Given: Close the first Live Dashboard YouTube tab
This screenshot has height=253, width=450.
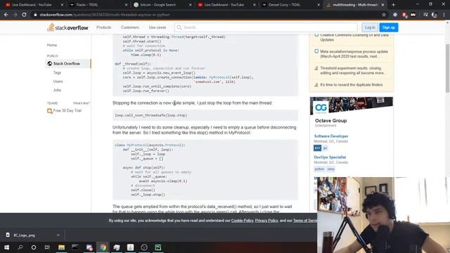Looking at the screenshot, I should 62,5.
